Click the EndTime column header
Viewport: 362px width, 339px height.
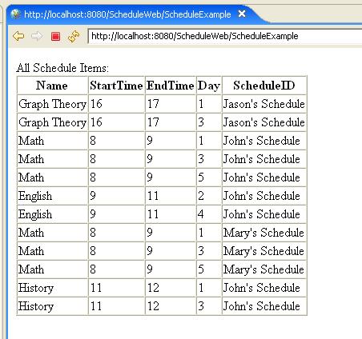pos(171,86)
